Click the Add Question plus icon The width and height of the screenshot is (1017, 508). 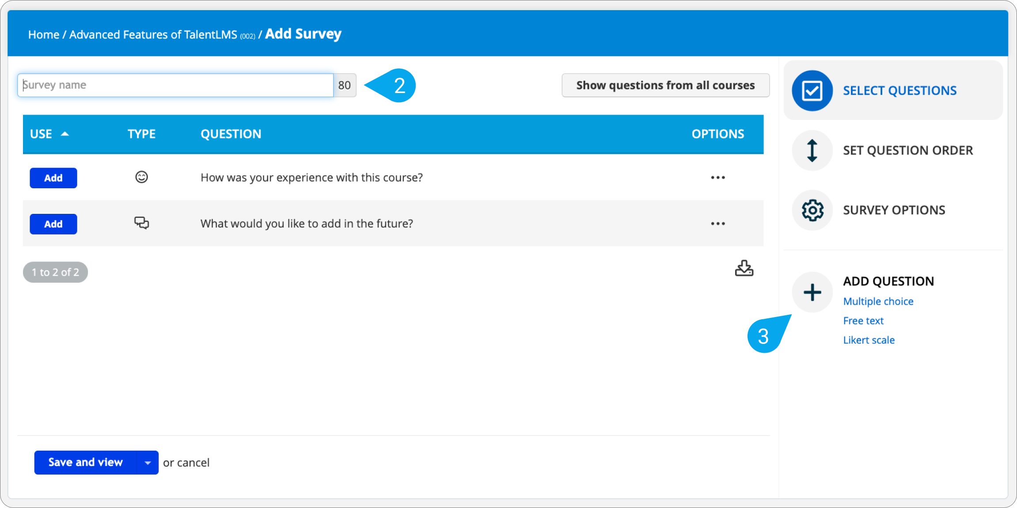[812, 292]
